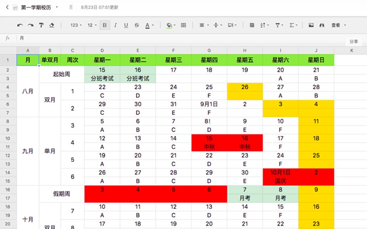The width and height of the screenshot is (367, 229).
Task: Select the 月考 cell under 7
Action: pos(245,198)
